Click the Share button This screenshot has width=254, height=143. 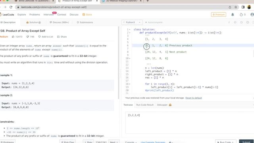pos(62,37)
